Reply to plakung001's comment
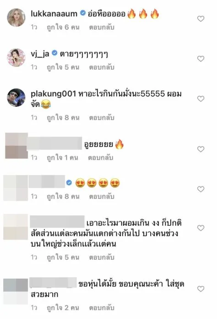 pyautogui.click(x=102, y=118)
